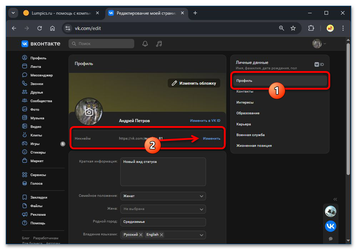Open the Жена partner dropdown
357x250 pixels.
[163, 209]
